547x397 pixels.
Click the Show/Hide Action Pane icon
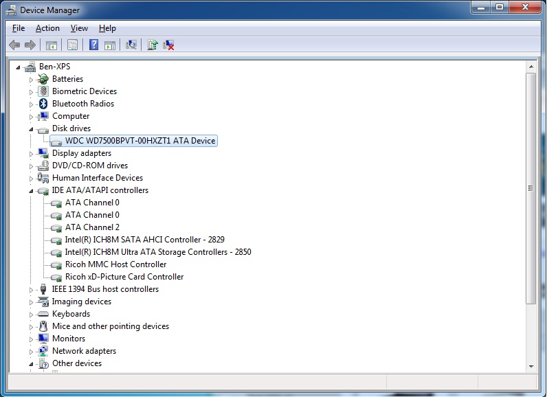(110, 45)
